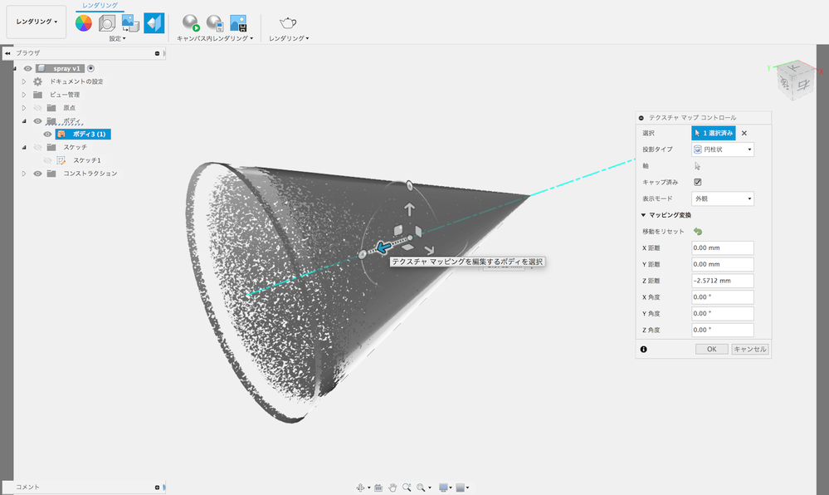Click the blue axis arrow of manipulator
The image size is (829, 495).
click(x=383, y=247)
